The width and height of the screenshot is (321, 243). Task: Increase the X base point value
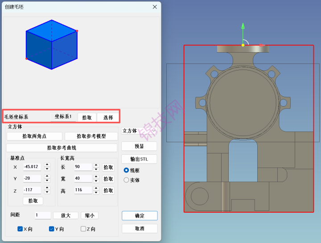47,165
